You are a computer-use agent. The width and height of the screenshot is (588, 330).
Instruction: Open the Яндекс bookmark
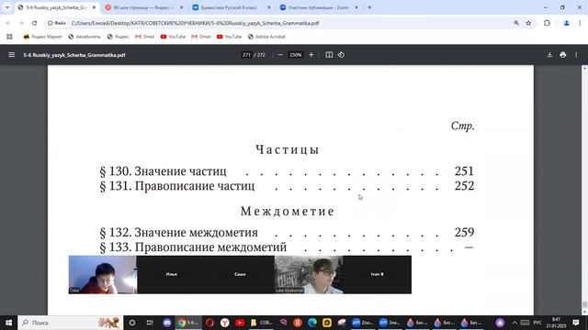click(119, 37)
